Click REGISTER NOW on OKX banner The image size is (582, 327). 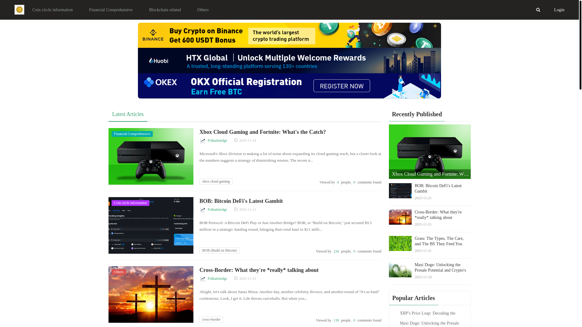342,86
